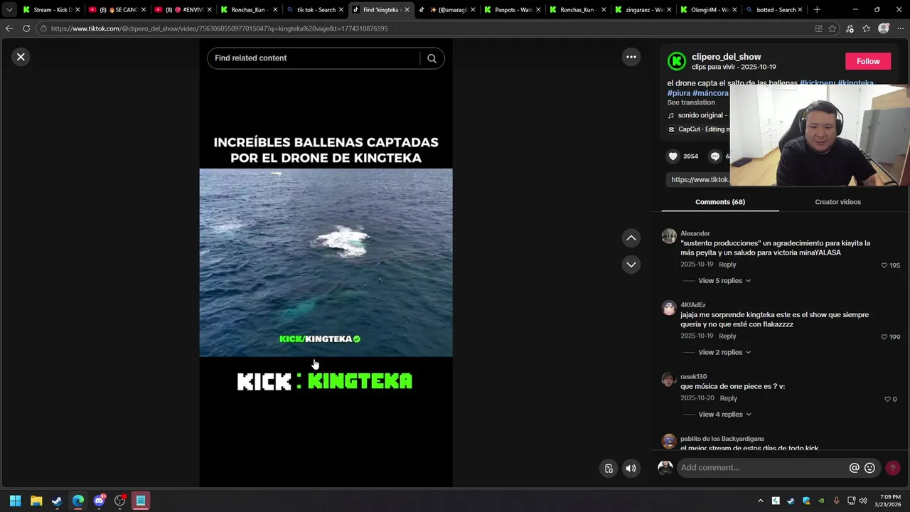Expand View 2 replies
The width and height of the screenshot is (910, 512).
tap(724, 352)
